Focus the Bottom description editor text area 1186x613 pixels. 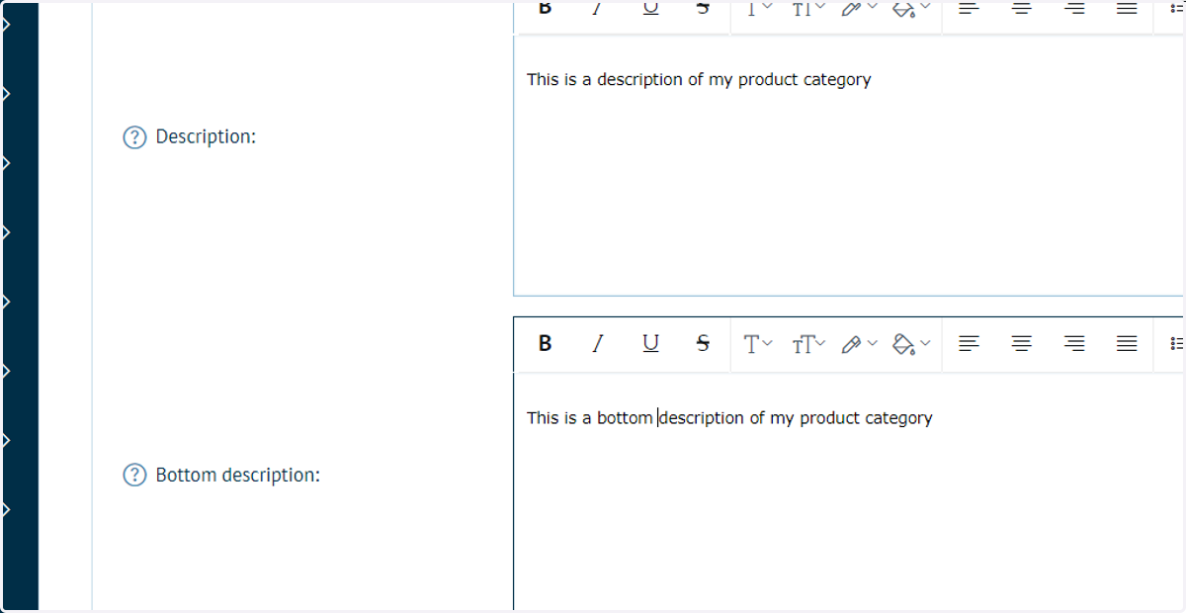click(x=849, y=492)
